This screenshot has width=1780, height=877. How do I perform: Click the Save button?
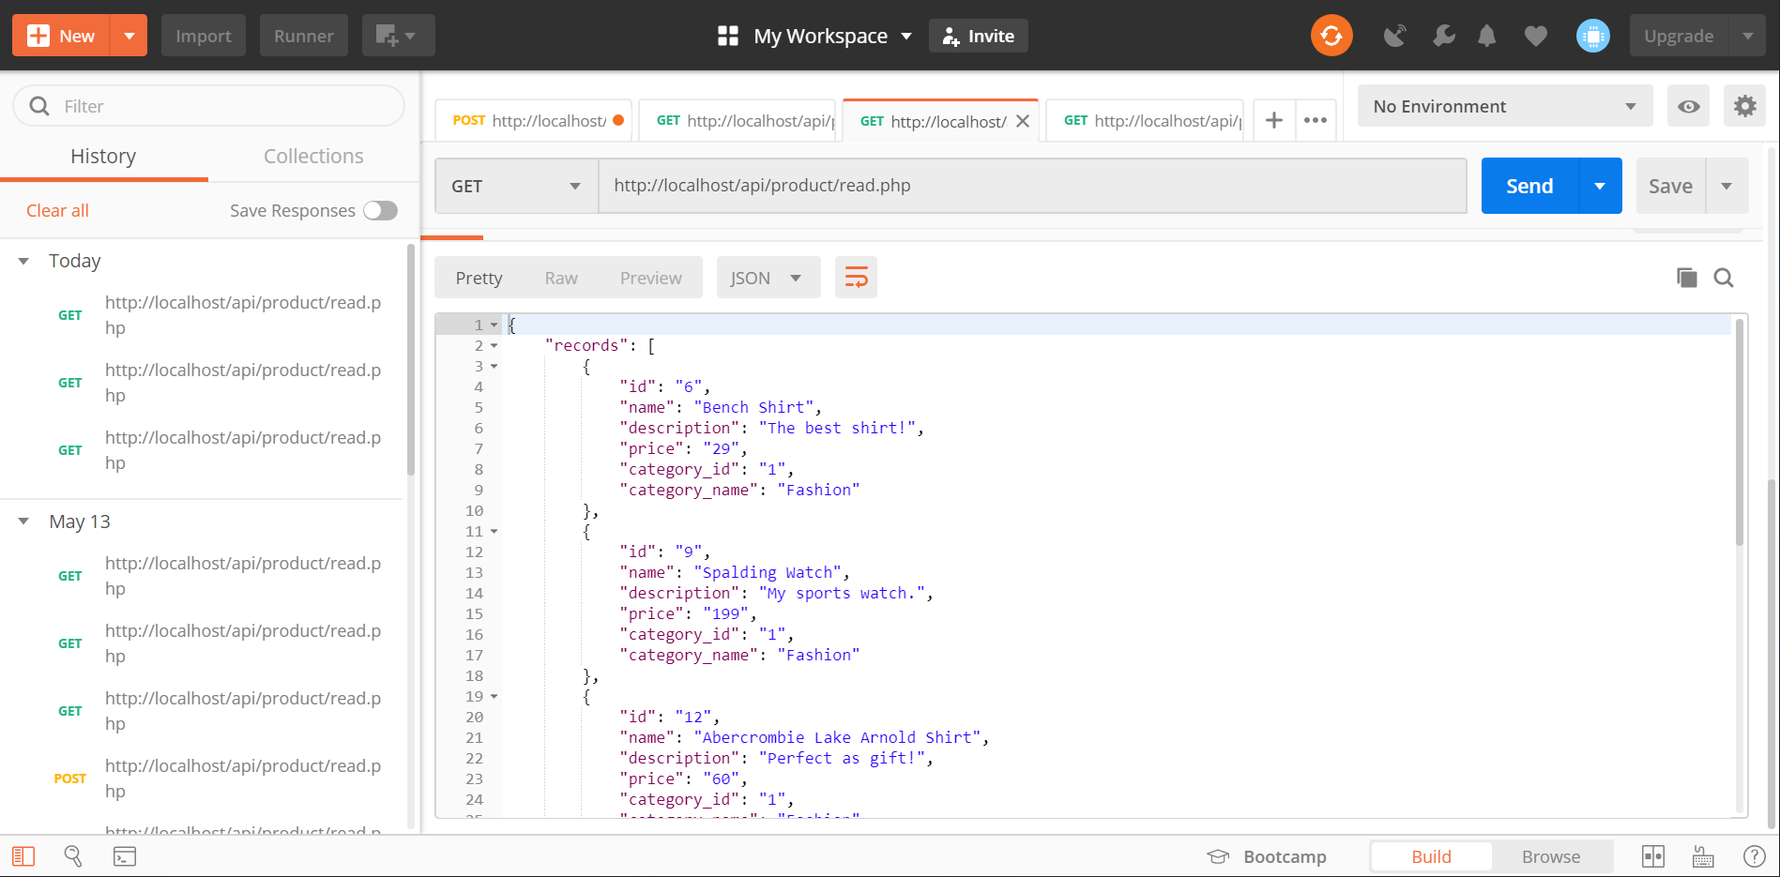click(1670, 186)
